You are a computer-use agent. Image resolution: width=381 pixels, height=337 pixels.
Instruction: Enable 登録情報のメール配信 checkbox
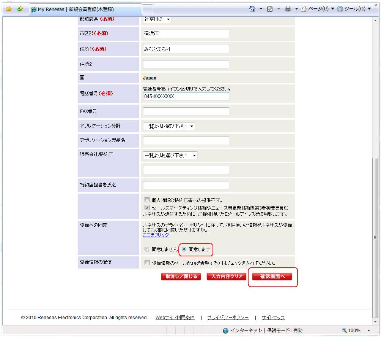point(147,263)
